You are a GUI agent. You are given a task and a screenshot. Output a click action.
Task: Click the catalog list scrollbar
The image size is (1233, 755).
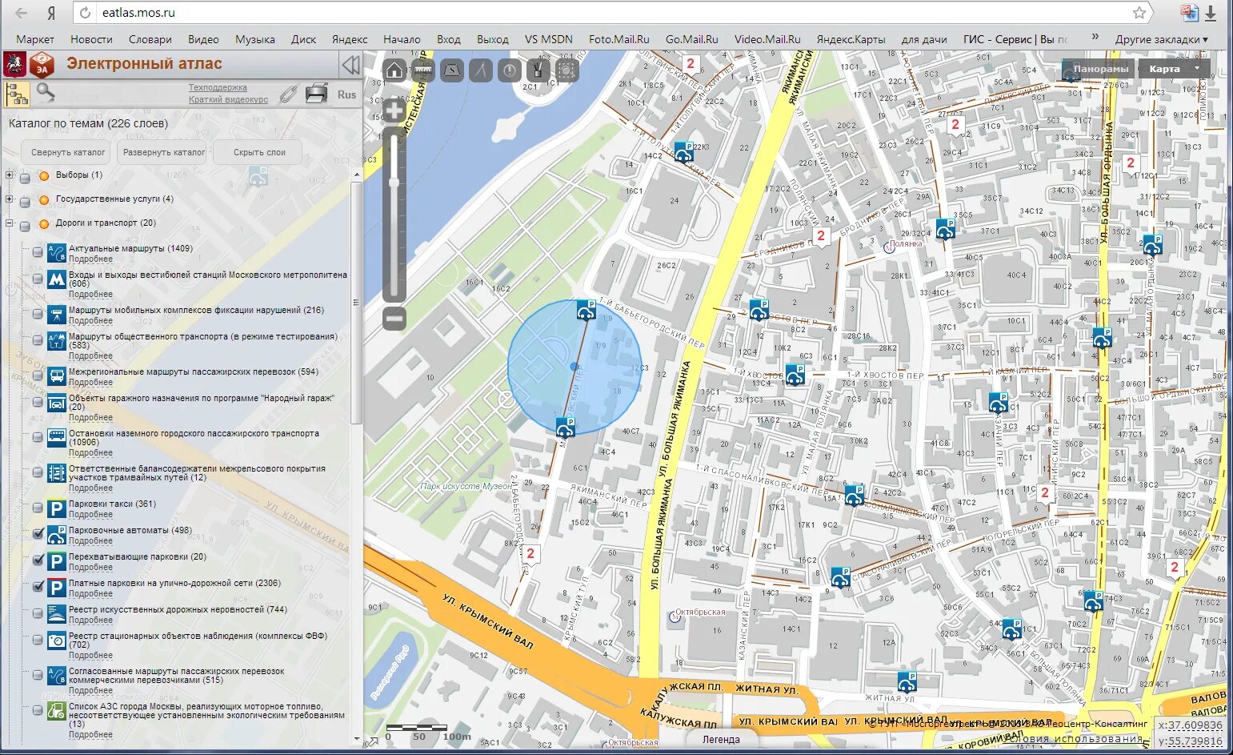pos(357,304)
